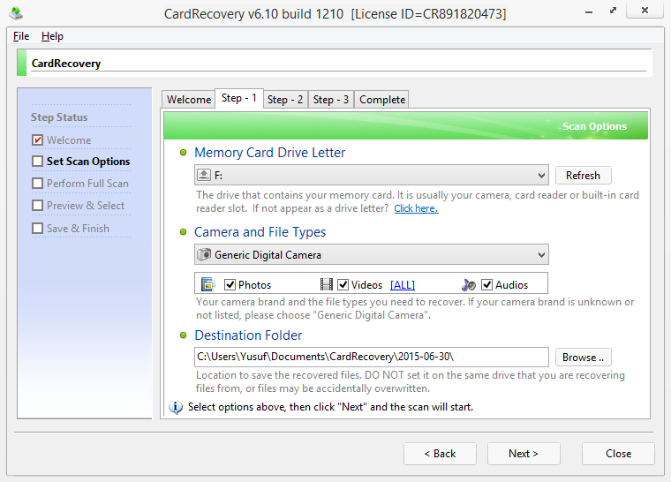Viewport: 671px width, 482px height.
Task: Click the Close button at bottom
Action: click(x=618, y=454)
